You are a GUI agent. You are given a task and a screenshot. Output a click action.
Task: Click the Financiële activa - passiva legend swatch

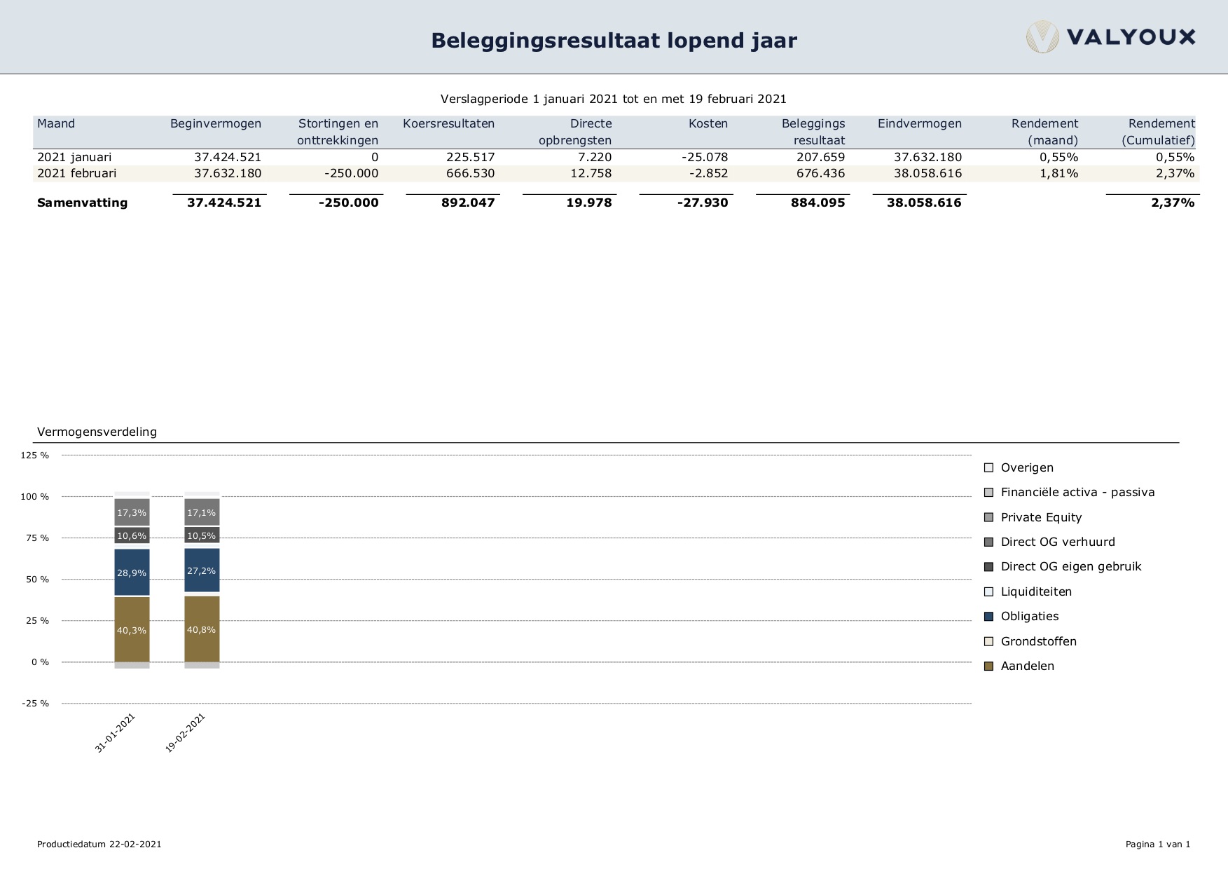point(988,493)
